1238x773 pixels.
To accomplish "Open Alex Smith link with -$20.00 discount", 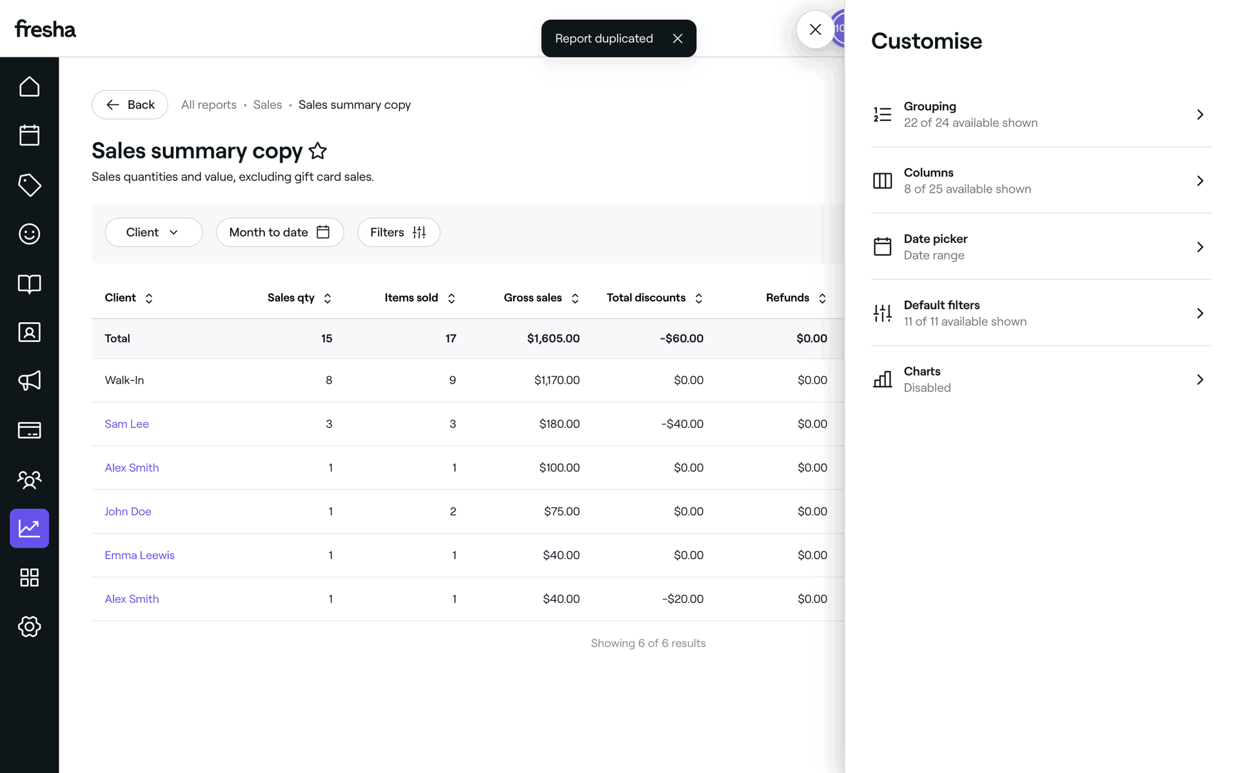I will [132, 599].
